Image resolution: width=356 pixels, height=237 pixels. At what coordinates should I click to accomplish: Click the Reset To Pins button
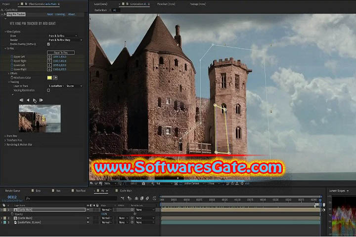(x=61, y=52)
